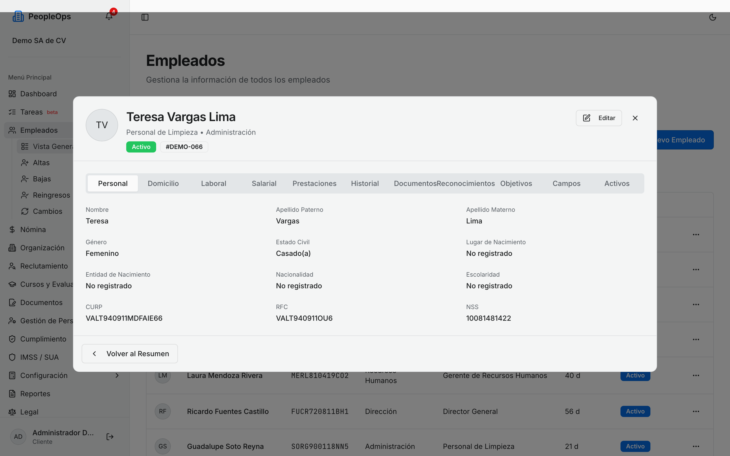Image resolution: width=730 pixels, height=456 pixels.
Task: Click the TV avatar circle
Action: click(x=102, y=125)
